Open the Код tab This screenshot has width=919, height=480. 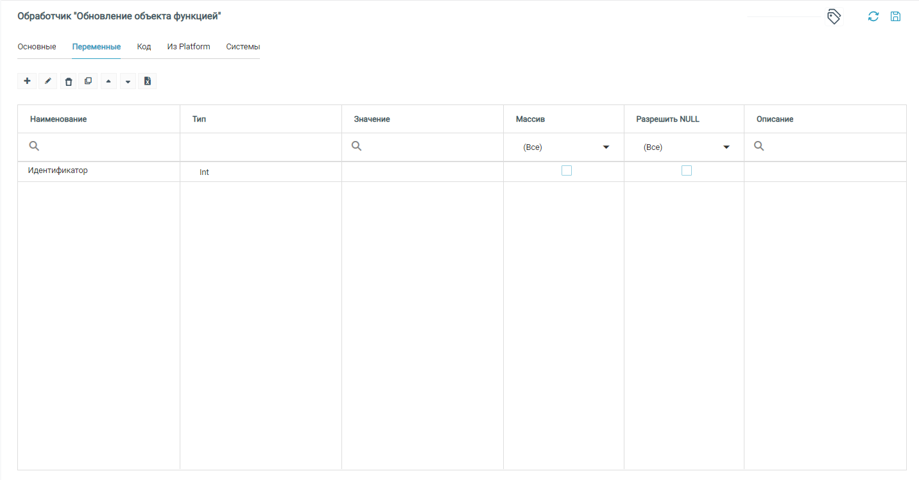(x=144, y=47)
